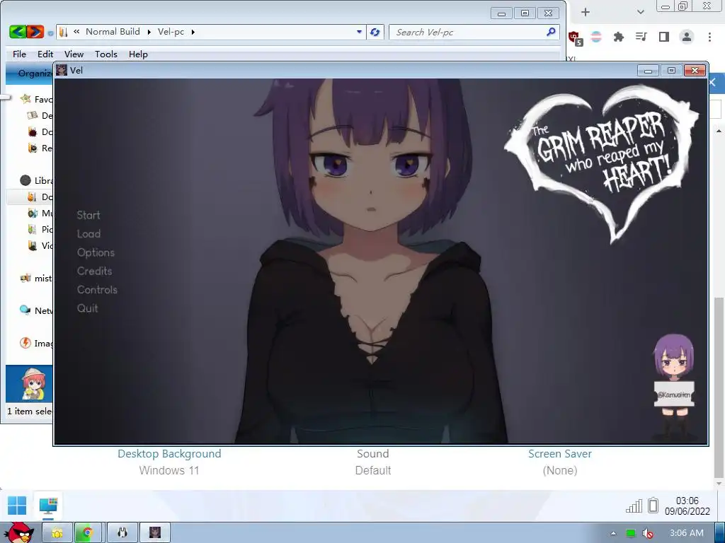Open the View menu in the explorer
Screen dimensions: 725x543
coord(74,54)
